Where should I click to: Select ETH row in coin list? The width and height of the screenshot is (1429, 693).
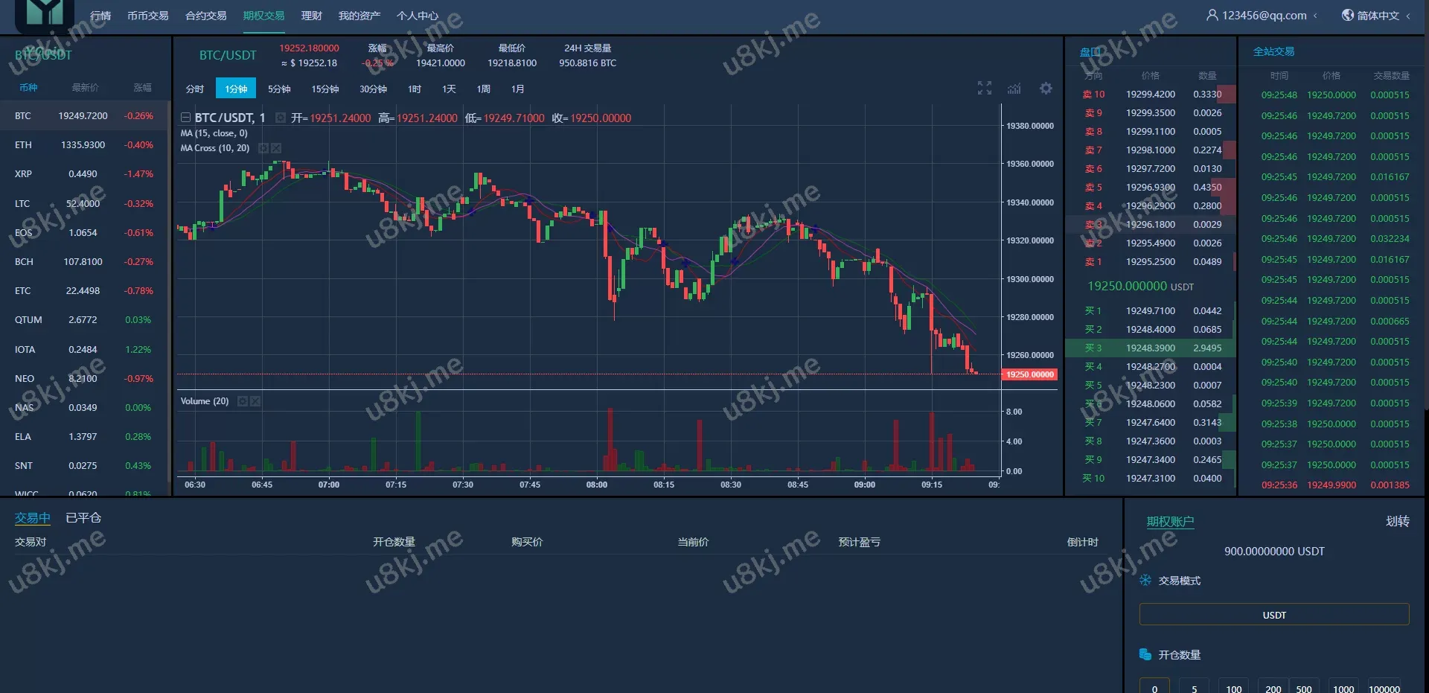(x=84, y=145)
